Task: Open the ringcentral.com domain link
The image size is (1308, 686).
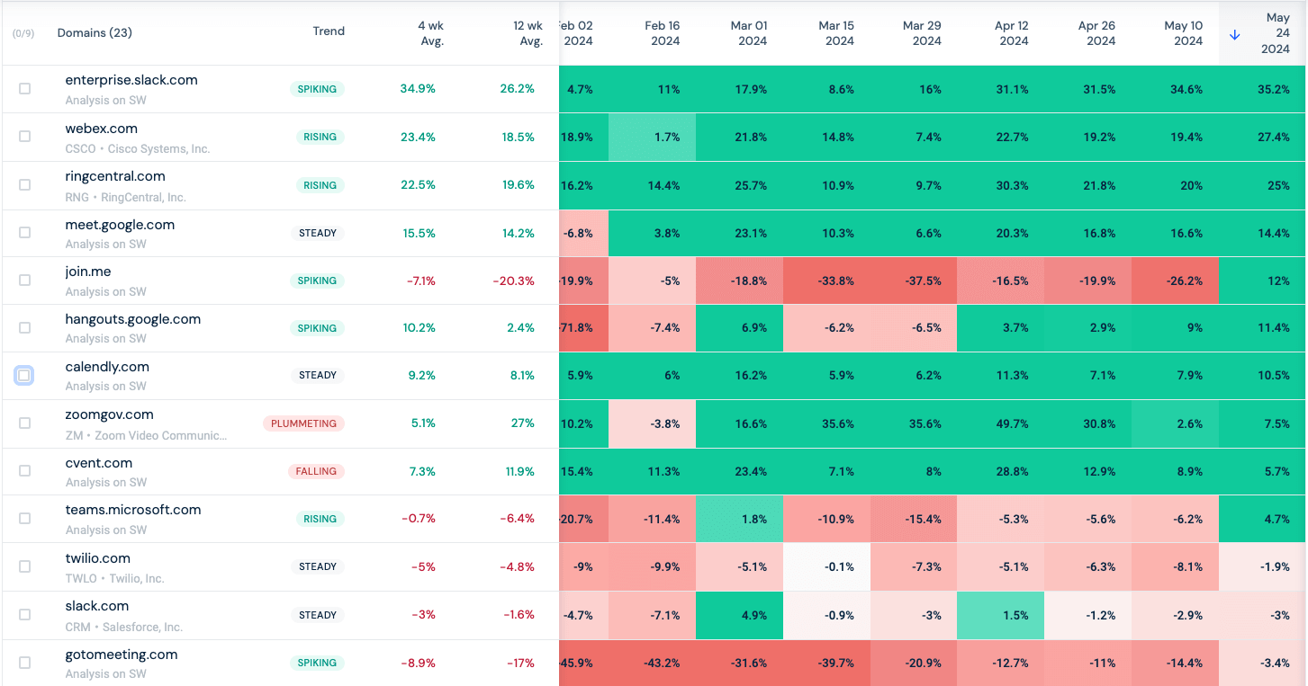Action: click(x=114, y=176)
